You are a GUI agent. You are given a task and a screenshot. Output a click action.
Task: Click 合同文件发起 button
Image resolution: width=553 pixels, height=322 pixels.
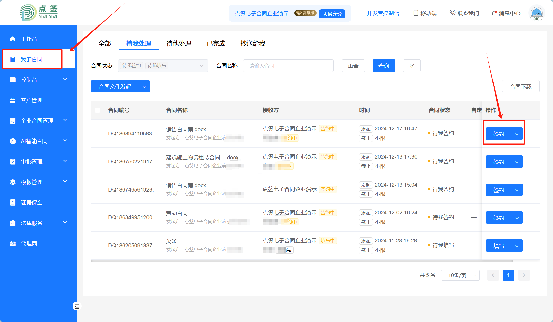tap(115, 87)
